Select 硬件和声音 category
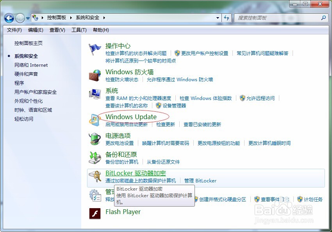This screenshot has width=332, height=232. point(26,74)
